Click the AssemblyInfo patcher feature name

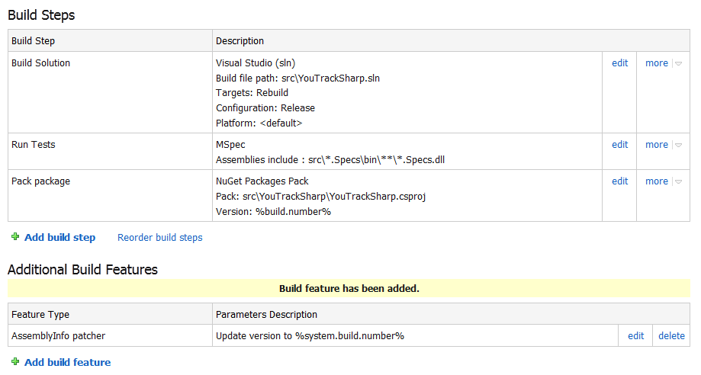(58, 336)
